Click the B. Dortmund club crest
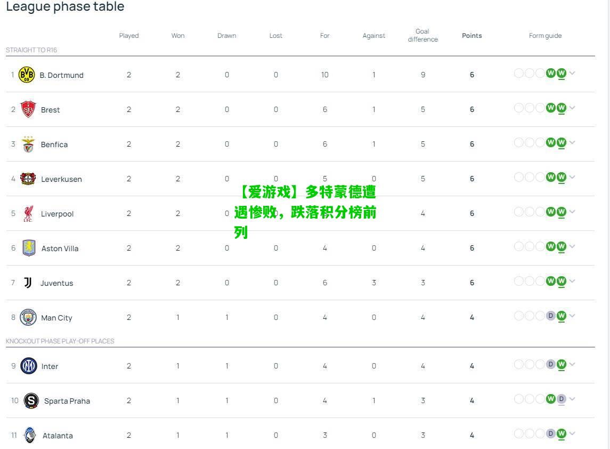Viewport: 610px width, 449px height. tap(27, 75)
